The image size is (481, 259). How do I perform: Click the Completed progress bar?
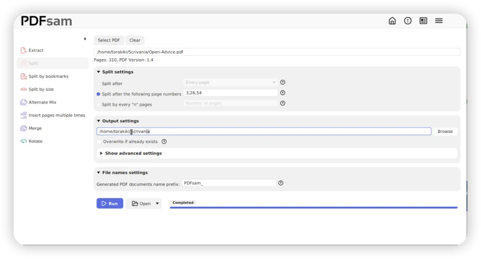[x=313, y=207]
